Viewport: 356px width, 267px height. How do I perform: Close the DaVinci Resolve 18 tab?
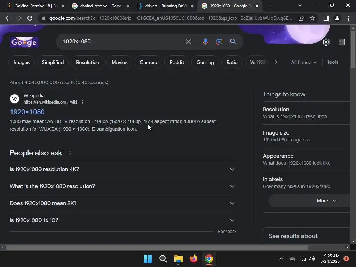[x=63, y=6]
